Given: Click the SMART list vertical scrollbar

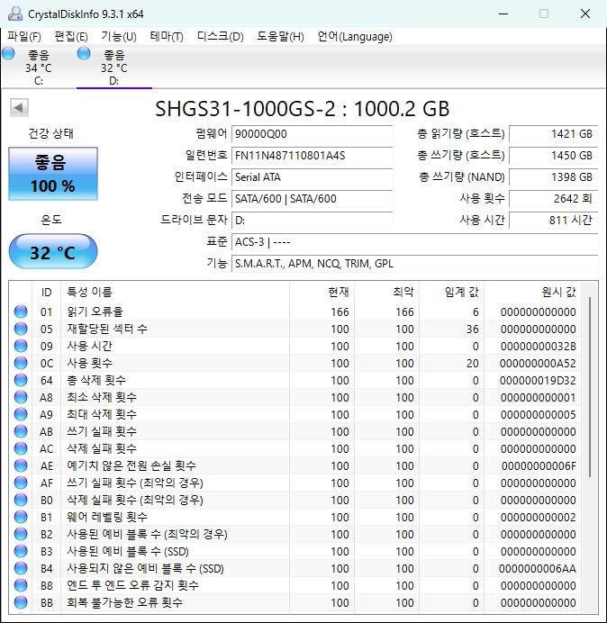Looking at the screenshot, I should pyautogui.click(x=590, y=386).
